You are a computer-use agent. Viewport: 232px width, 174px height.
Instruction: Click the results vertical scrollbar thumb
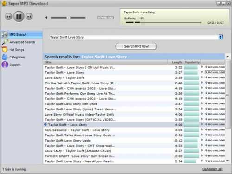coord(227,94)
